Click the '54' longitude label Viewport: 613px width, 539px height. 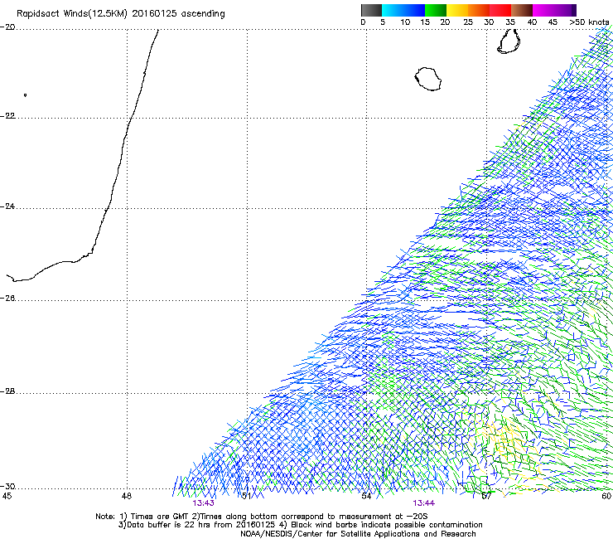[366, 496]
